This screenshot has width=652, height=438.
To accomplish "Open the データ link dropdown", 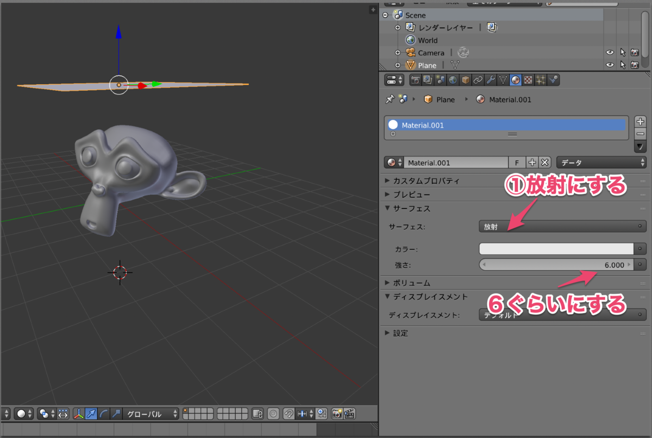I will (x=601, y=162).
